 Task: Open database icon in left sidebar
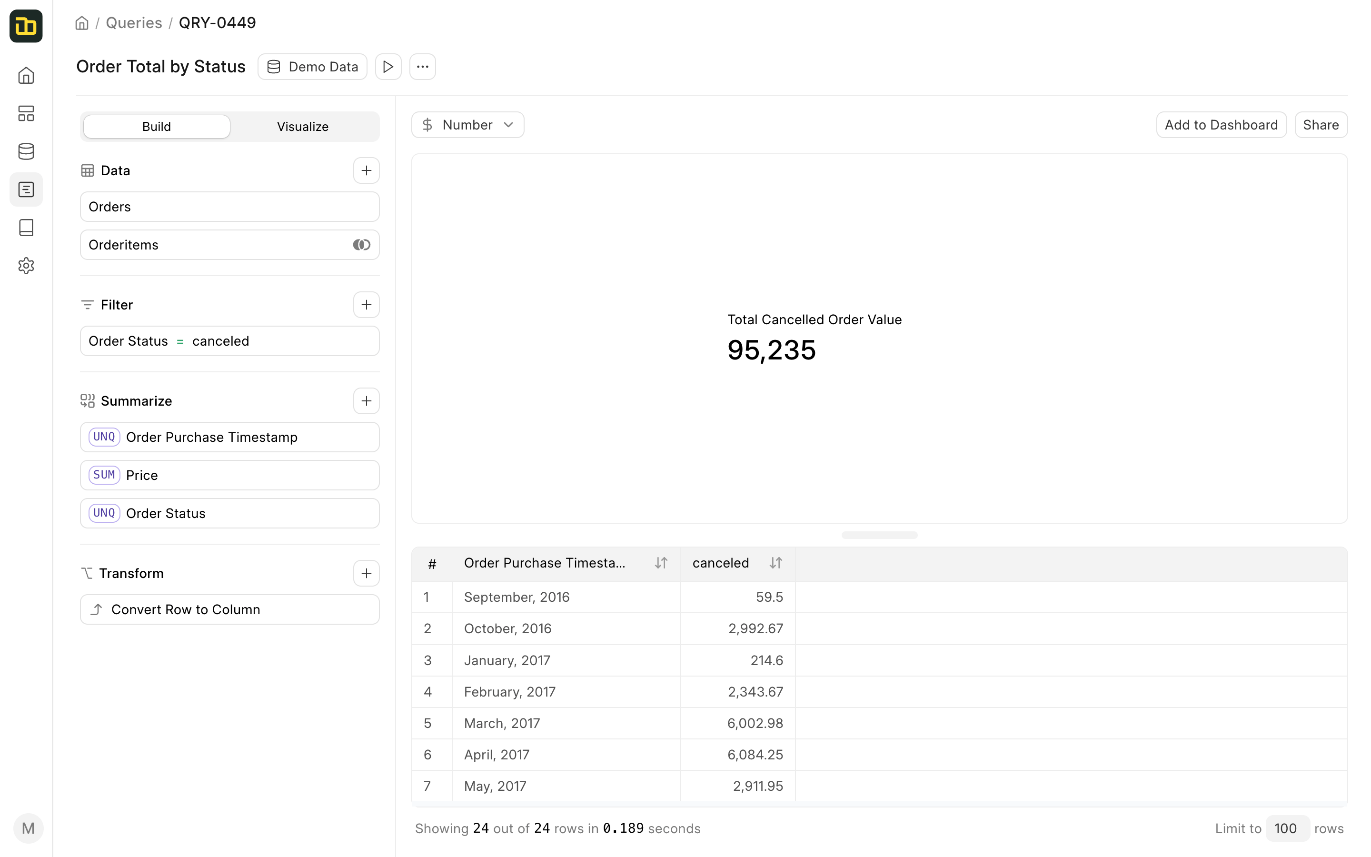(26, 151)
